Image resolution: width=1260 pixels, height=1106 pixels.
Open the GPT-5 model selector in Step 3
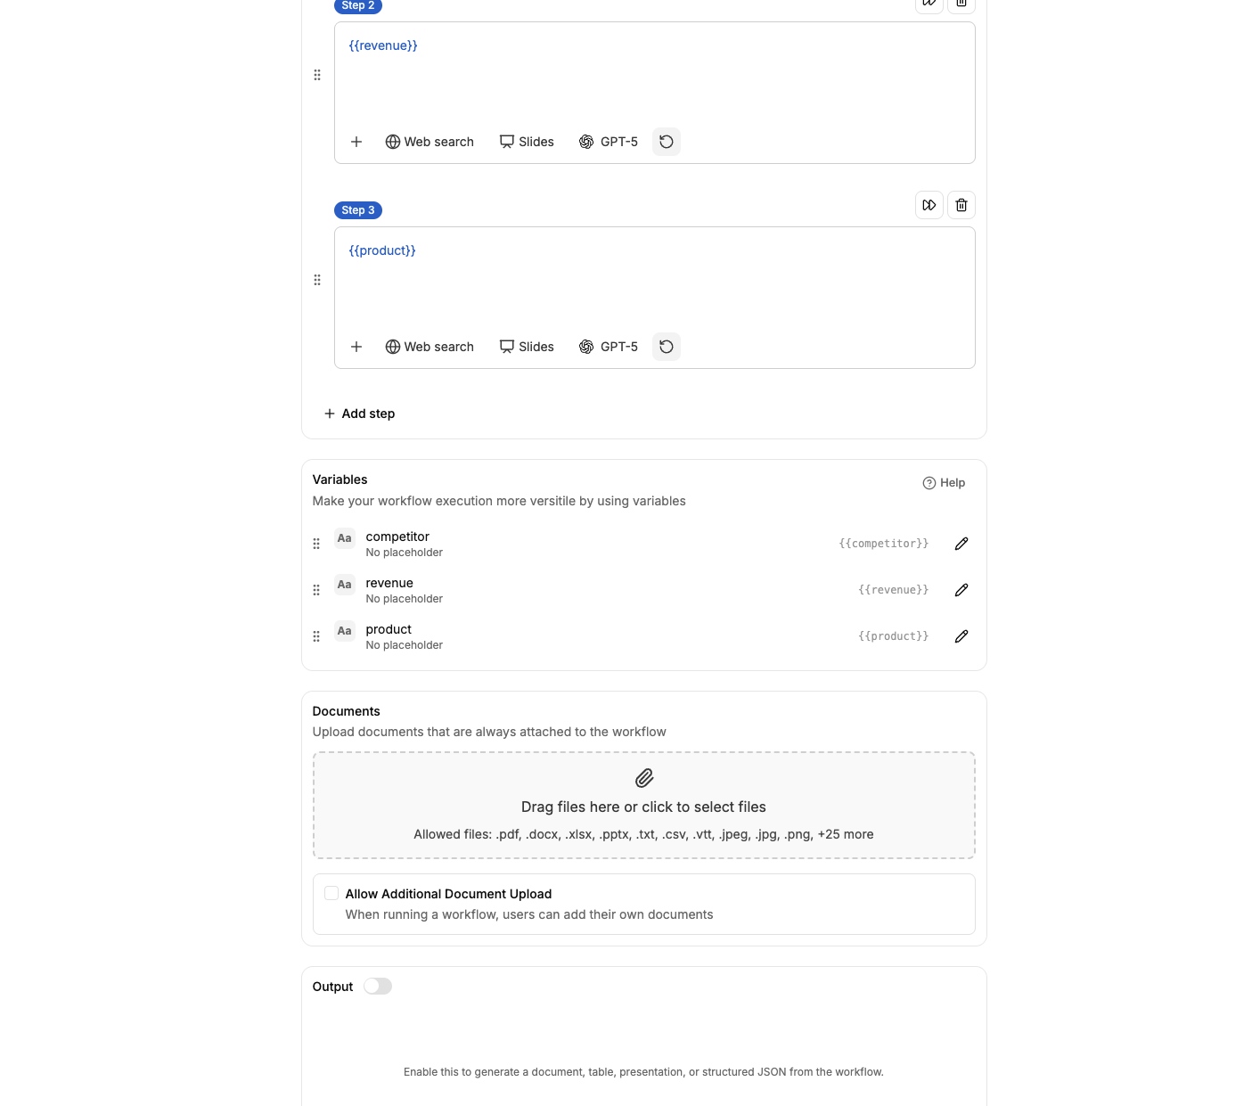tap(609, 347)
